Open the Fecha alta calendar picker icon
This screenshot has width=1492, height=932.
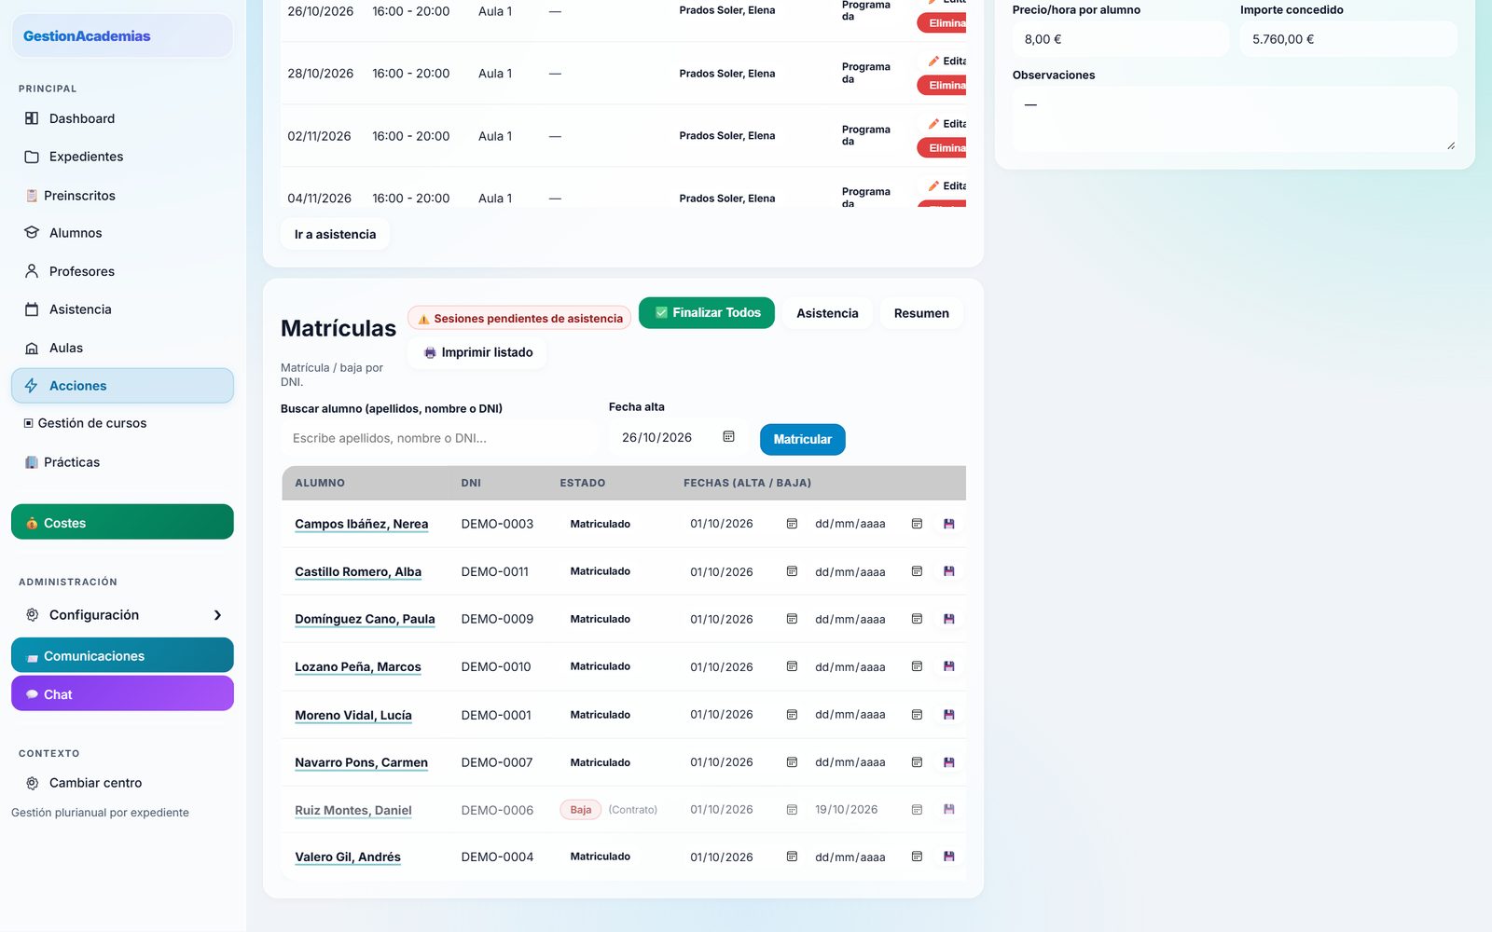coord(729,437)
